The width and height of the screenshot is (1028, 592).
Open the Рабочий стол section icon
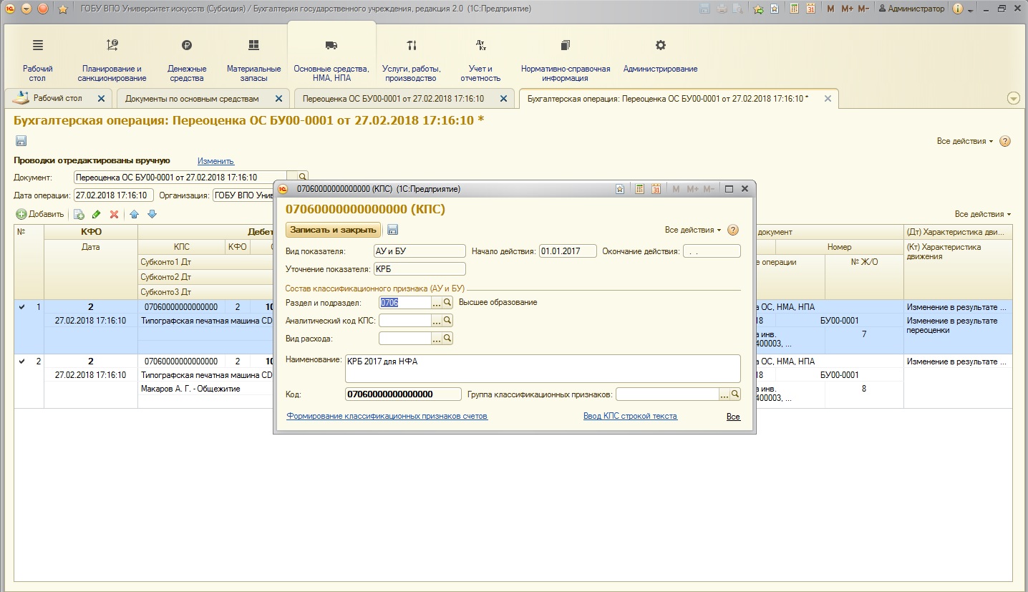pos(38,45)
